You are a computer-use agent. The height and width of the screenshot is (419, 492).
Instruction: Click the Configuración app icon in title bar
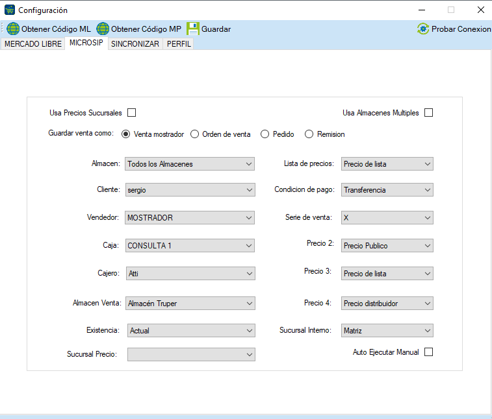tap(10, 10)
